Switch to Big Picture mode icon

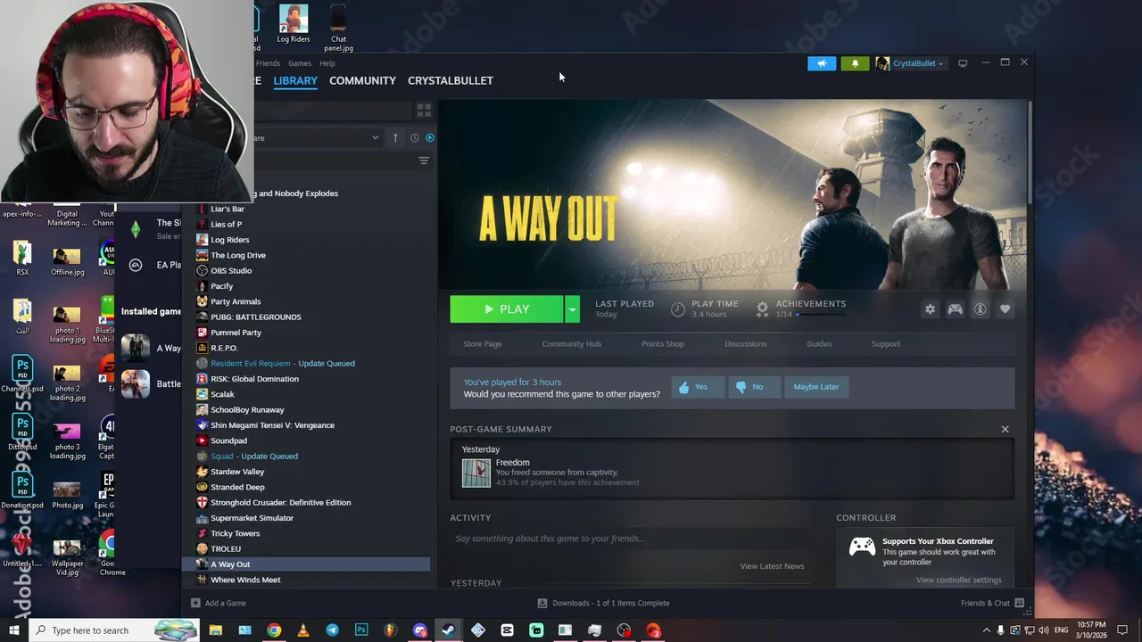click(963, 63)
